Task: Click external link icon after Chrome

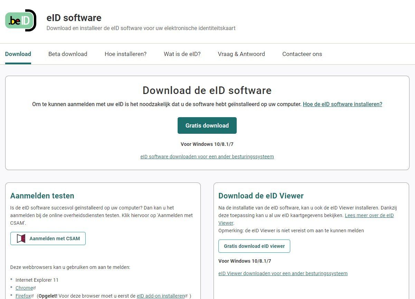Action: [35, 288]
